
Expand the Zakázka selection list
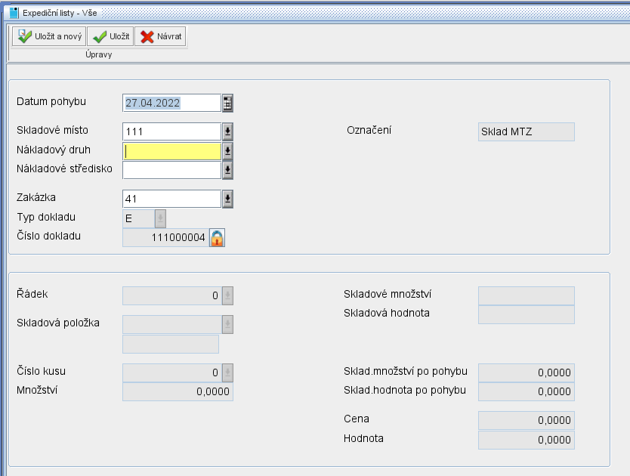227,199
